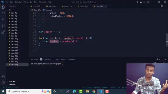Open File Explorer from taskbar
The height and width of the screenshot is (94, 168).
coord(87,91)
